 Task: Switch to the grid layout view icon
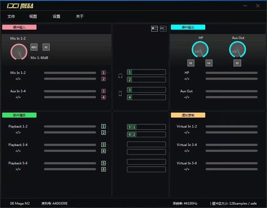point(163,29)
